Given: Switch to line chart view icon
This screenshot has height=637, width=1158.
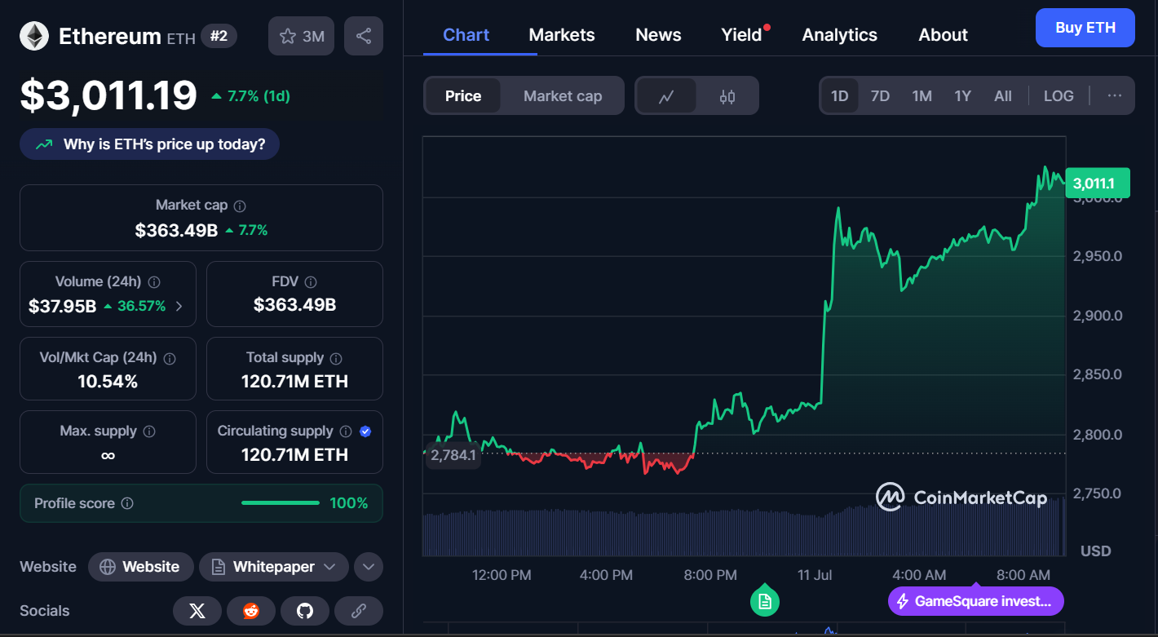Looking at the screenshot, I should (x=666, y=96).
